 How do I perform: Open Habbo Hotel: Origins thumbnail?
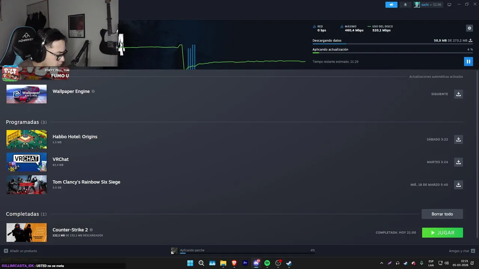click(27, 139)
